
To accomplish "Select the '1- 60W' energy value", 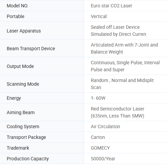I will [98, 98].
